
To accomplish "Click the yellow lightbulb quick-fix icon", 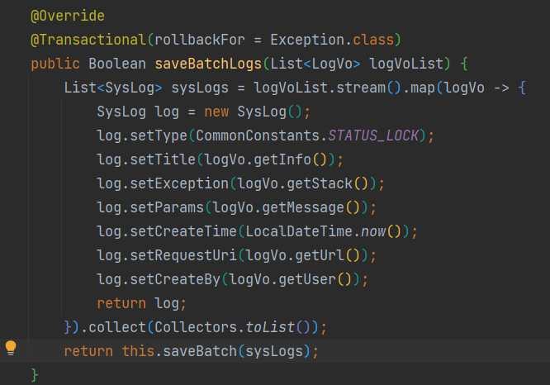I will pos(12,349).
